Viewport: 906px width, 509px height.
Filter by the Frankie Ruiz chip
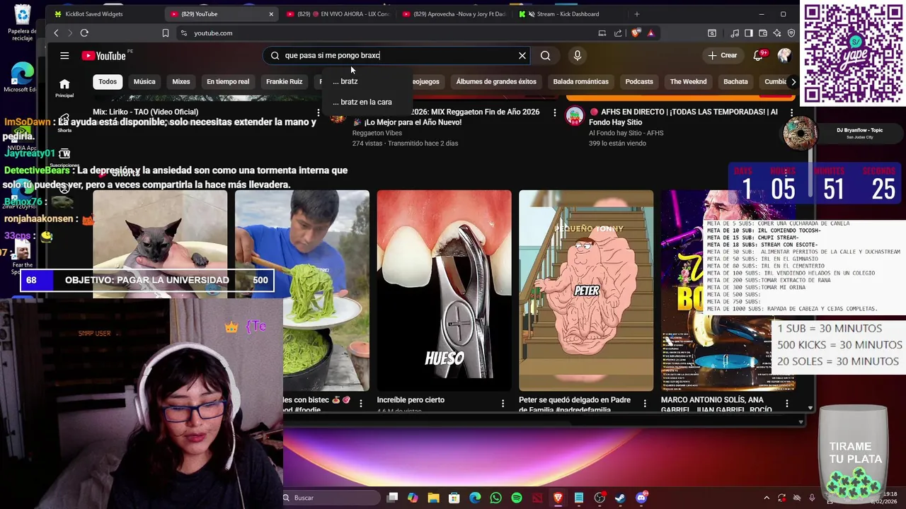(x=284, y=81)
